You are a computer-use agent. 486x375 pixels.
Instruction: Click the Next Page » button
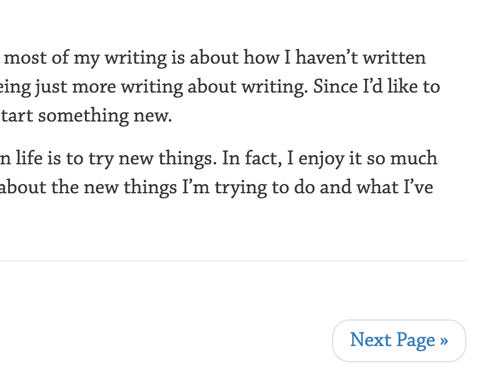[399, 341]
